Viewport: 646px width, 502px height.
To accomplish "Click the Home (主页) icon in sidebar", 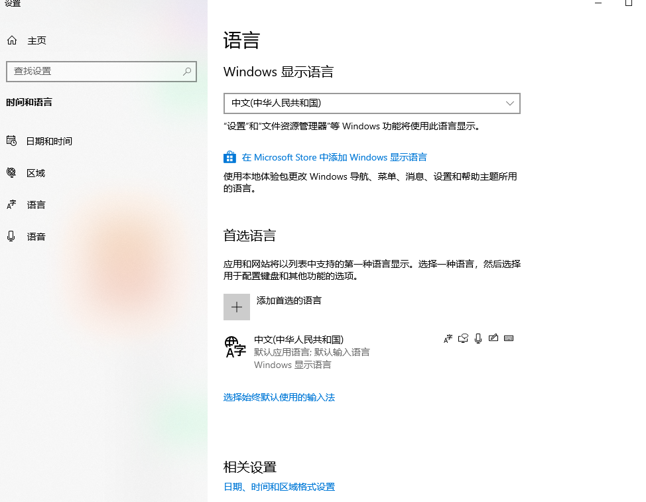I will coord(11,40).
